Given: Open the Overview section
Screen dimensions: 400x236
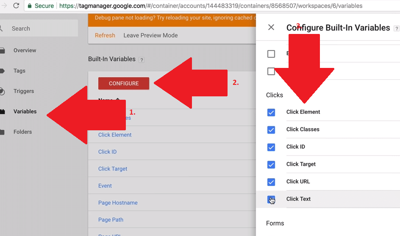Looking at the screenshot, I should 25,51.
